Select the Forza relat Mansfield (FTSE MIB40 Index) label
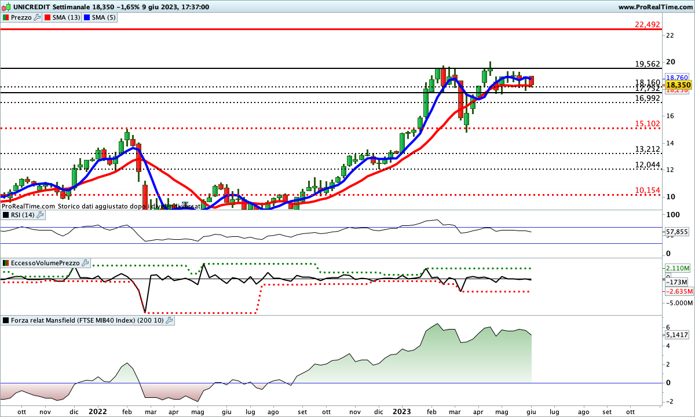Screen dimensions: 695x417 point(87,320)
